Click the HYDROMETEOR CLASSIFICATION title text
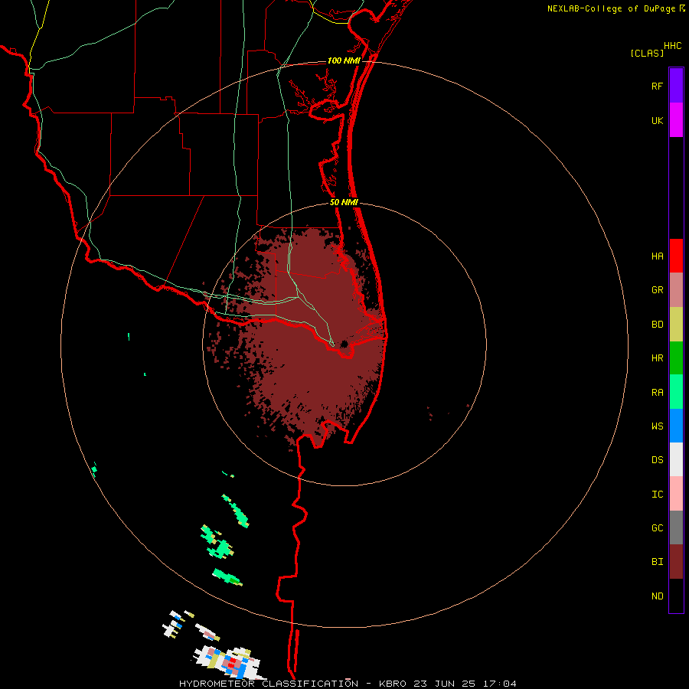The height and width of the screenshot is (689, 689). [x=269, y=684]
